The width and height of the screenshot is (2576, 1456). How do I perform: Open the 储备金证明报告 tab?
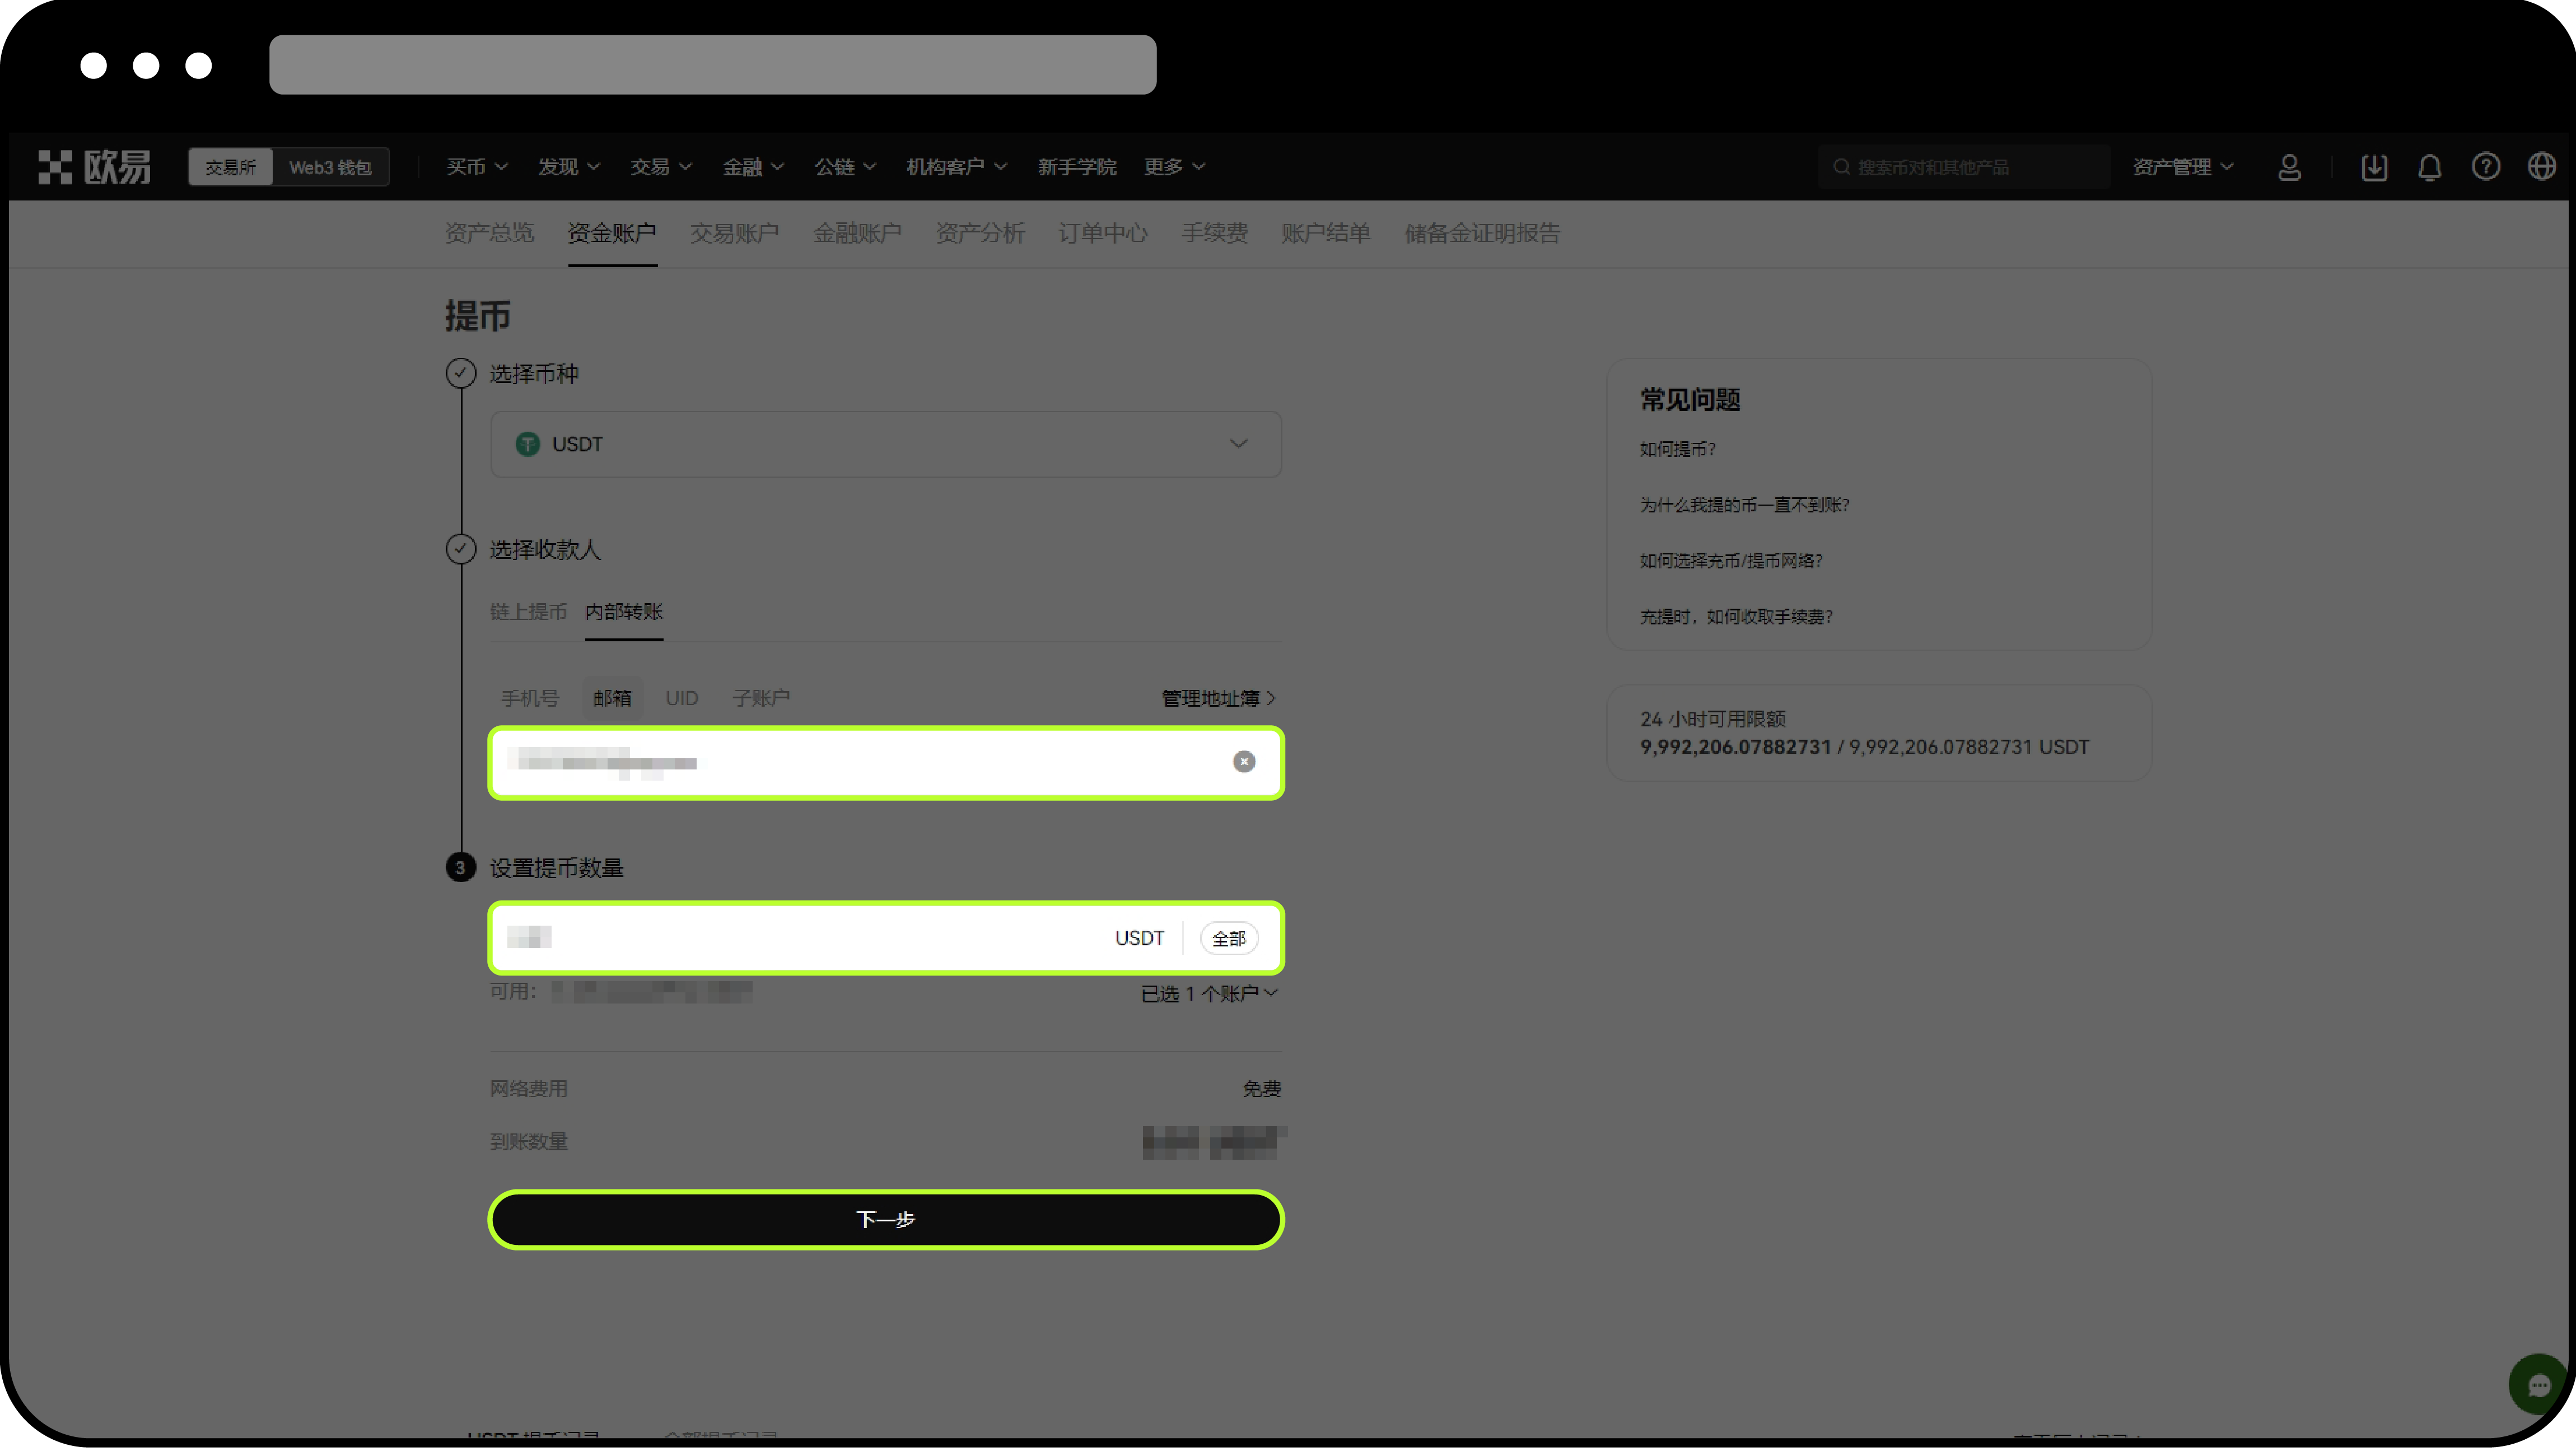pos(1482,233)
